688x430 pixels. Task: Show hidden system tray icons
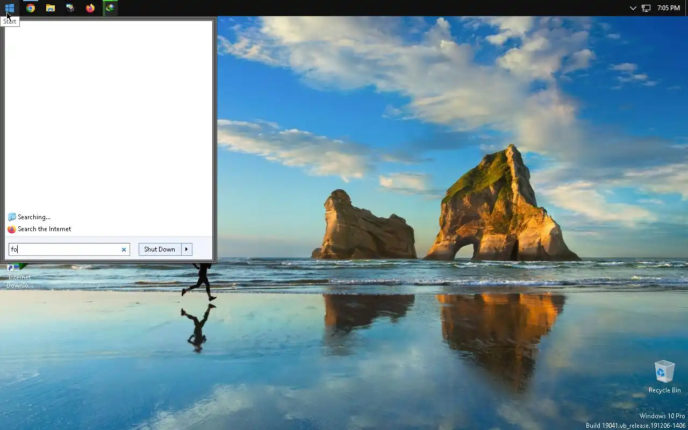(x=633, y=8)
